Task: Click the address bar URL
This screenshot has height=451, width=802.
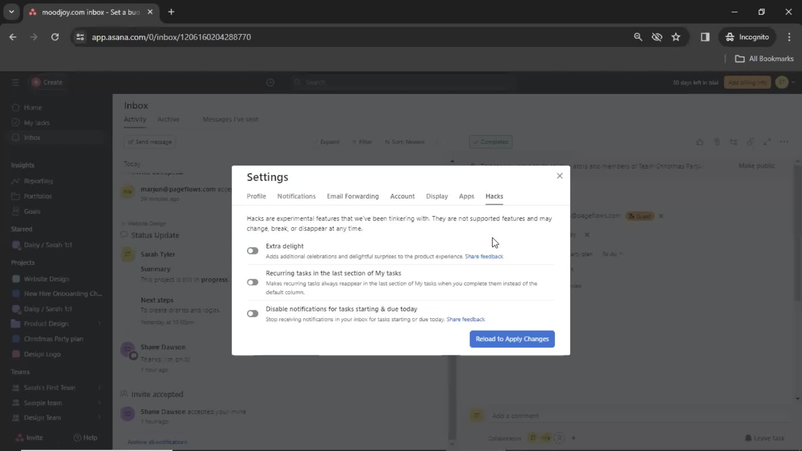Action: (171, 37)
